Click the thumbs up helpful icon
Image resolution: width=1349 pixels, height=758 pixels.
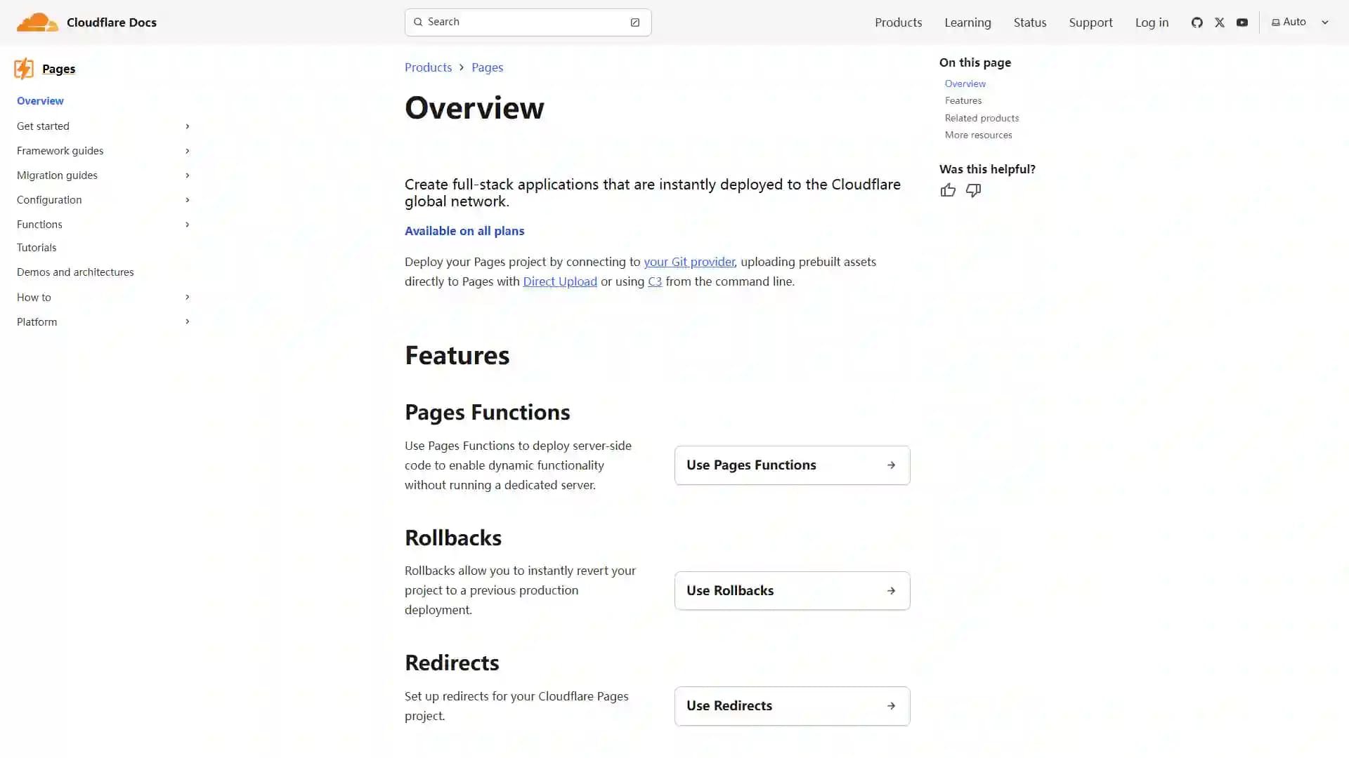click(948, 189)
